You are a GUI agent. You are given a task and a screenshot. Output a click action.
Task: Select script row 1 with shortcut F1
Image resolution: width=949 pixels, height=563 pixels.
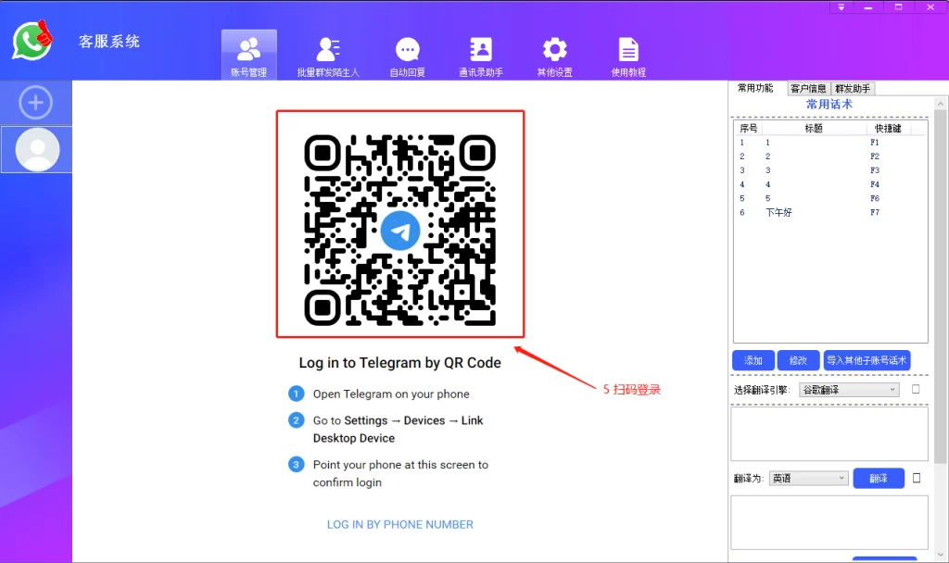tap(829, 143)
